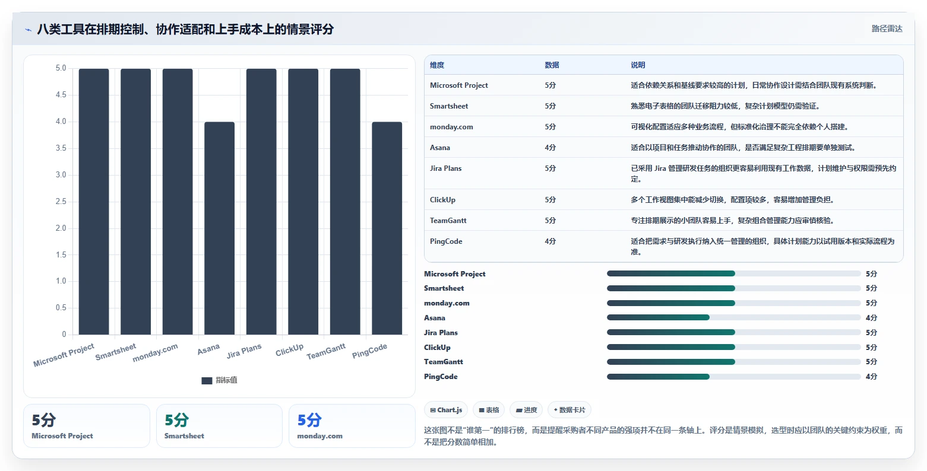Click the 数据 column header
The height and width of the screenshot is (471, 927).
(552, 65)
